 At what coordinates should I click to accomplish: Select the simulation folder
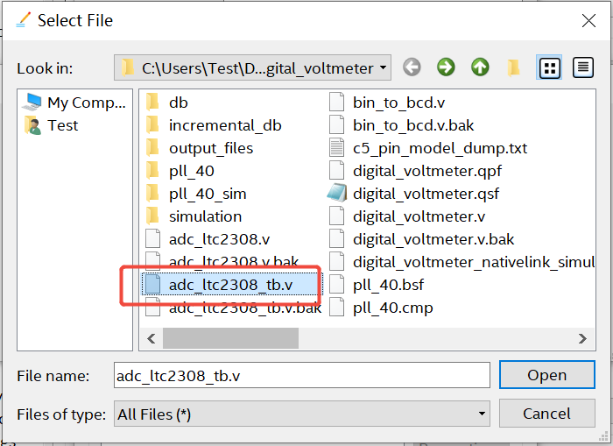tap(194, 216)
